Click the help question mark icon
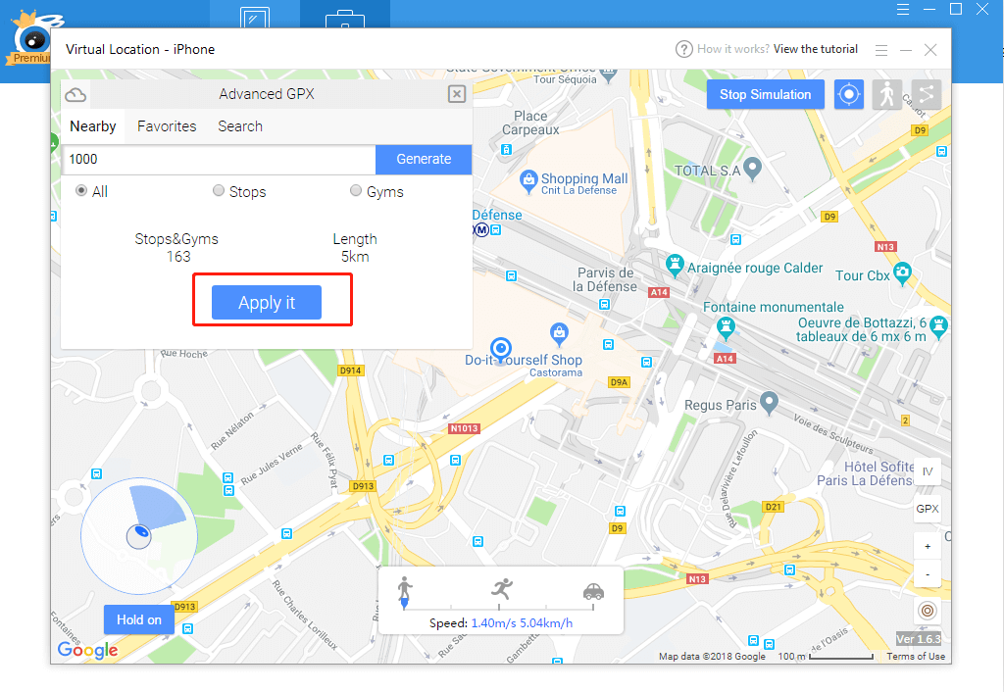 [x=683, y=49]
